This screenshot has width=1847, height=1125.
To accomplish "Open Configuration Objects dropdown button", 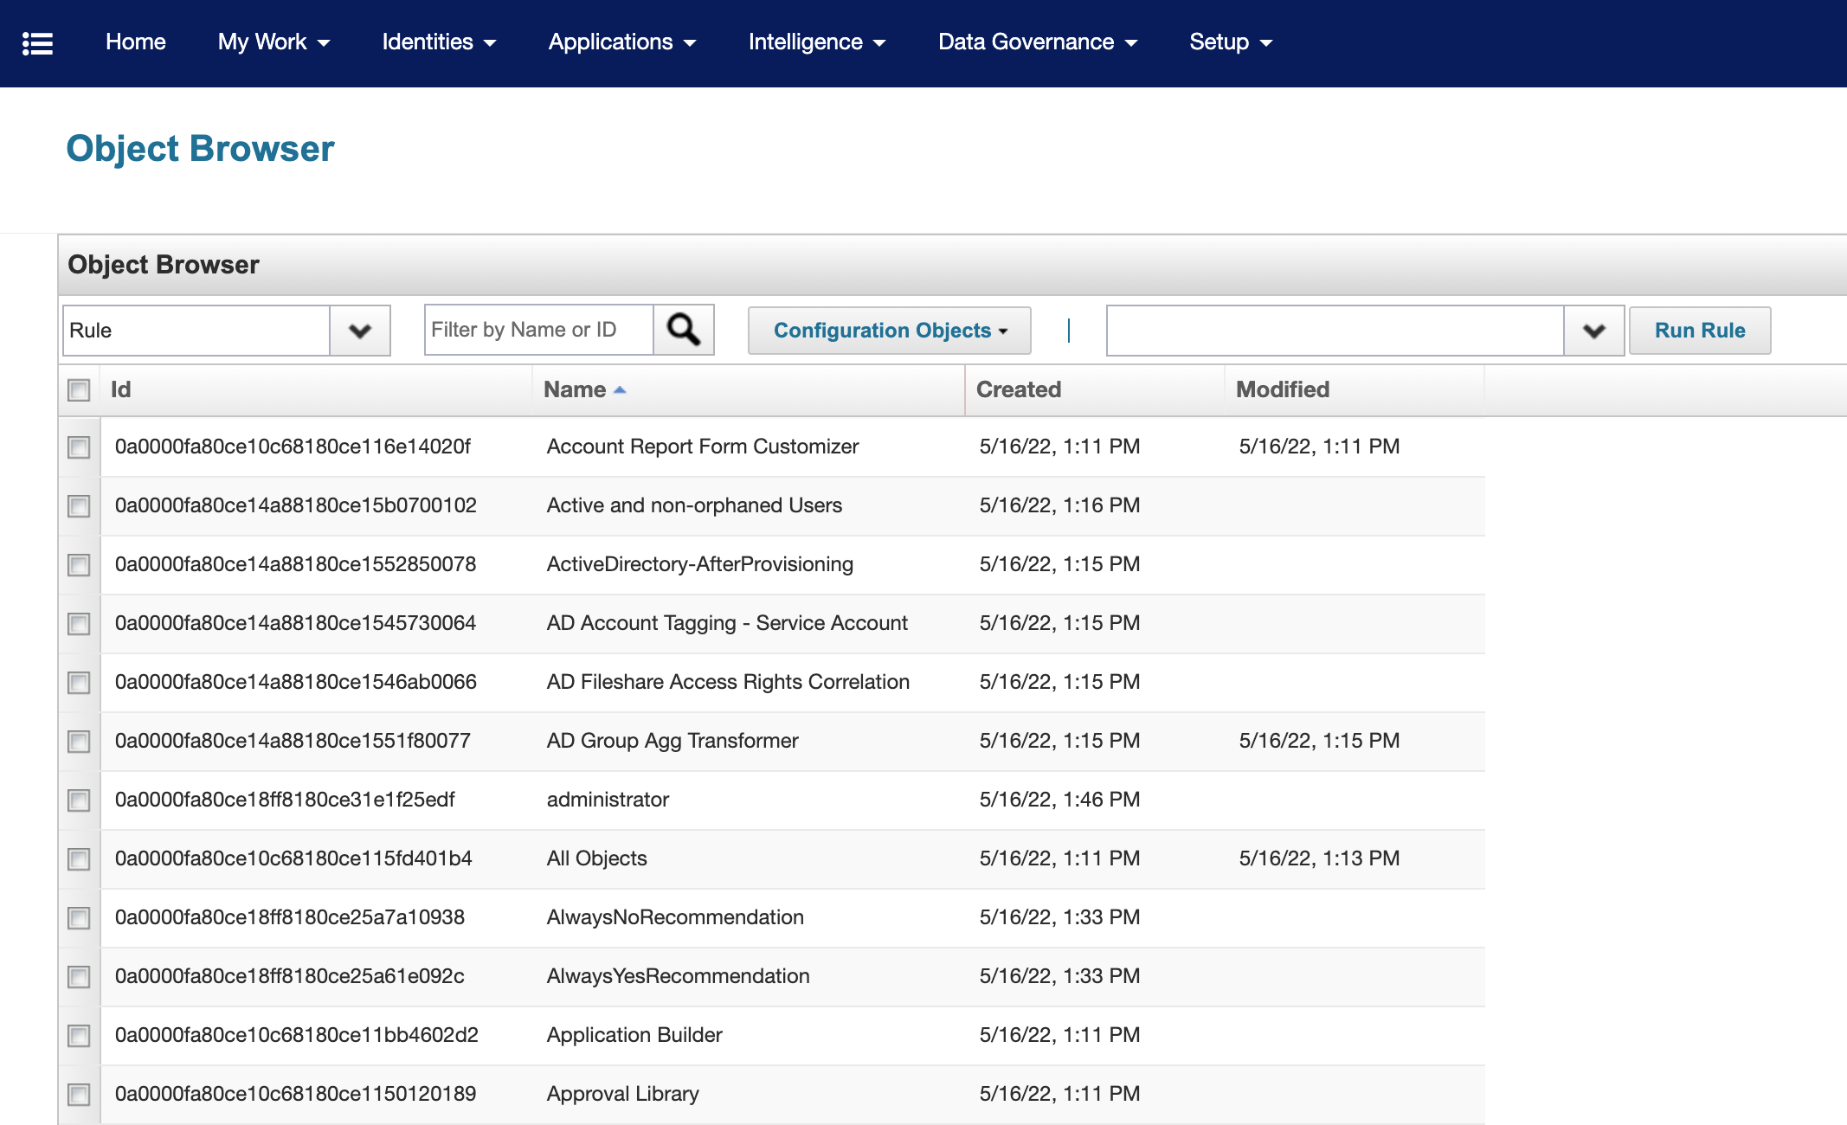I will 889,331.
